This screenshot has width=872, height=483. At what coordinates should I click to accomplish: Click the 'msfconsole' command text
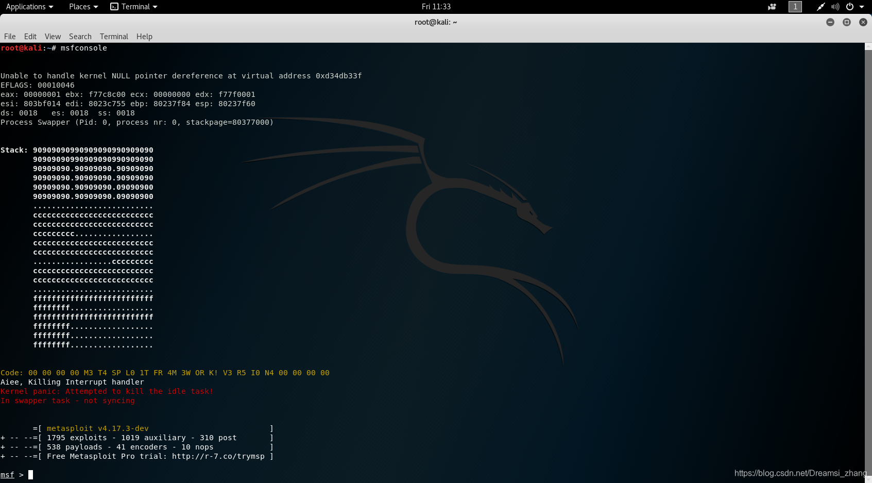(x=84, y=48)
